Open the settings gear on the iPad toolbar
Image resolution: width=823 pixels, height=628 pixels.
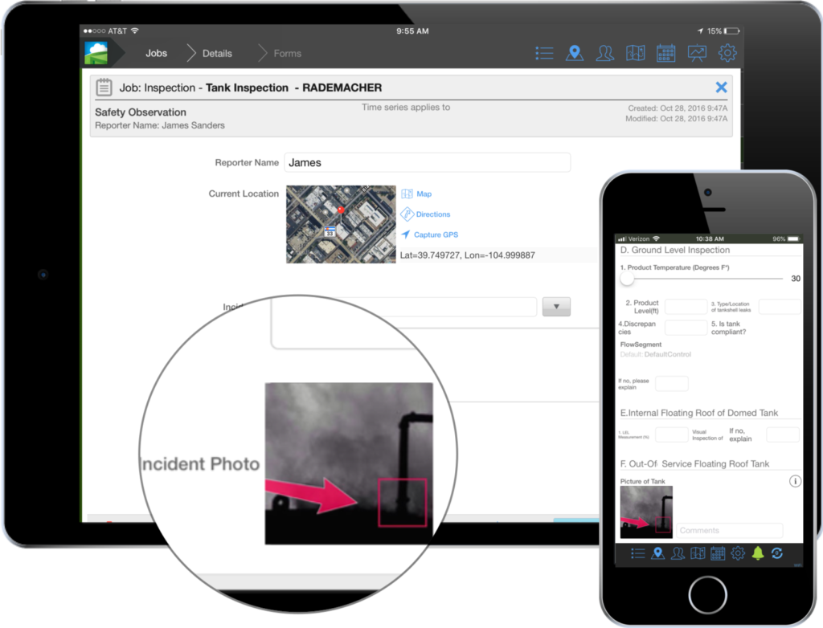coord(727,53)
